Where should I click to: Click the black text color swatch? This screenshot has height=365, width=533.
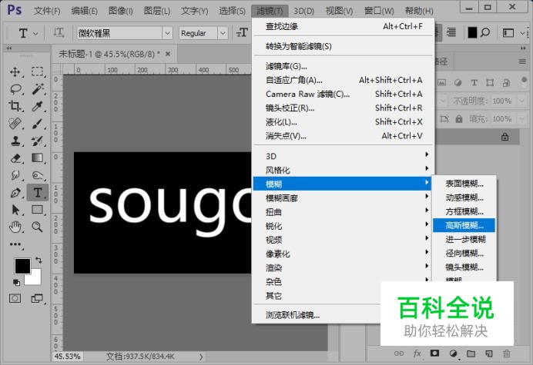472,32
